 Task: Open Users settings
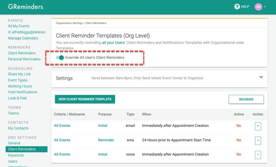(12, 161)
